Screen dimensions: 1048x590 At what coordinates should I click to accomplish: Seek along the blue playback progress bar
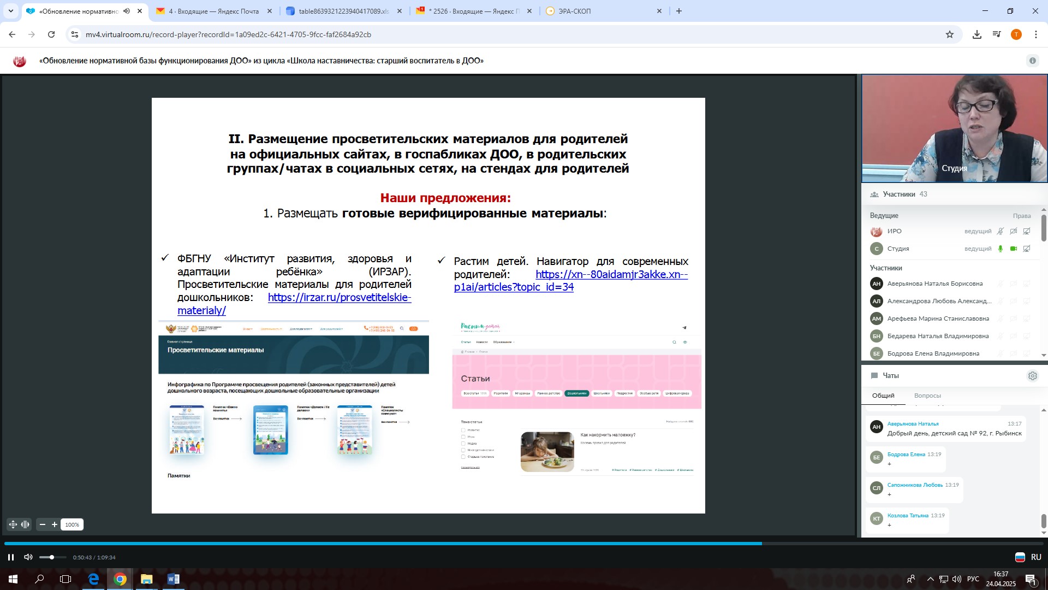524,544
